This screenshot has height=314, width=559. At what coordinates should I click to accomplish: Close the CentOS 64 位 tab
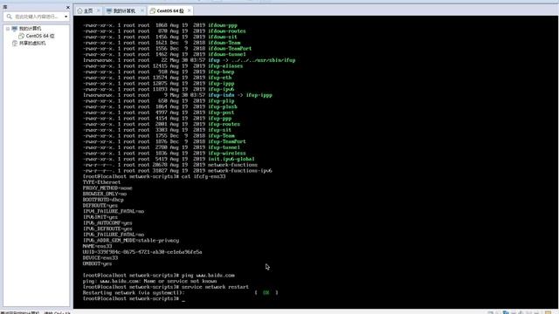[190, 10]
